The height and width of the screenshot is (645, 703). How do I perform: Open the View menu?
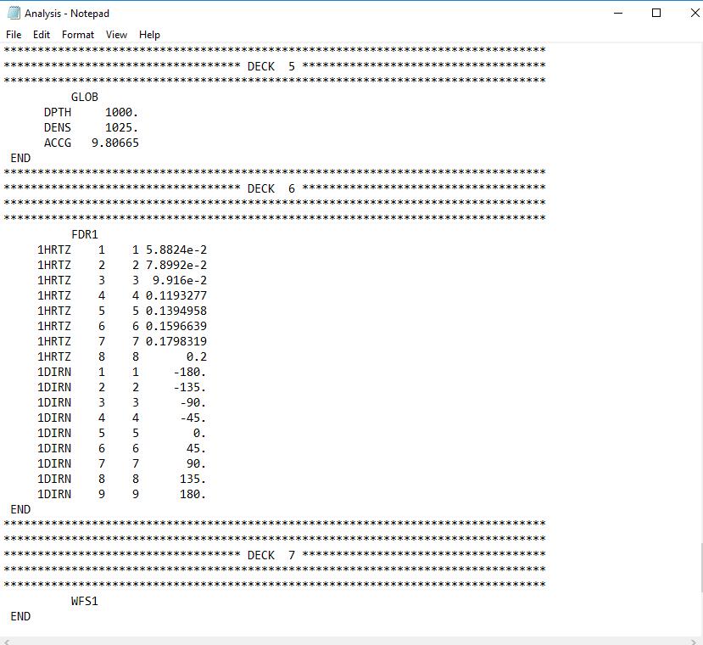116,35
